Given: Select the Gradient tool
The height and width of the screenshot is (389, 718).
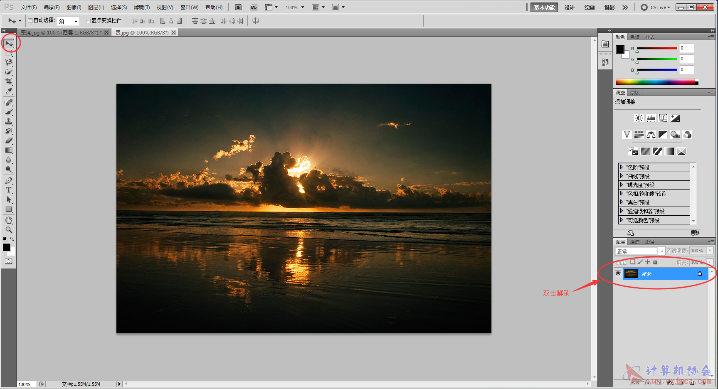Looking at the screenshot, I should point(9,150).
